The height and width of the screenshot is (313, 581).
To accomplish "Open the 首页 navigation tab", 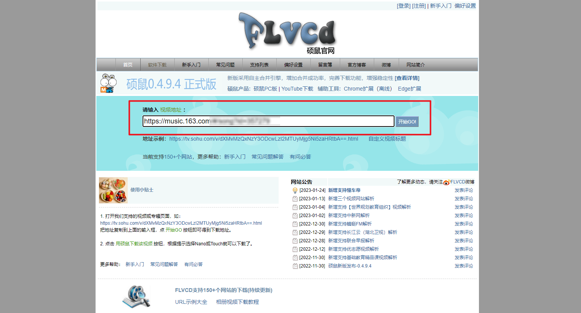I will (x=128, y=65).
